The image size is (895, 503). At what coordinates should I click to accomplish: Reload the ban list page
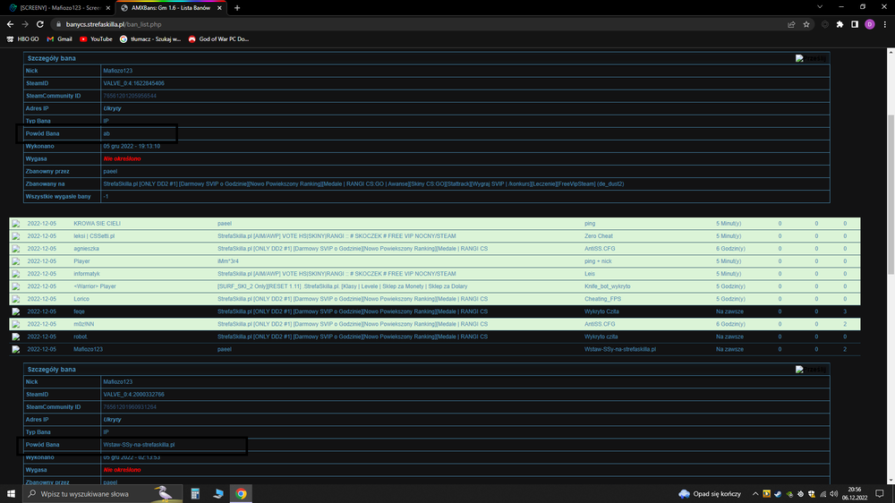coord(40,24)
